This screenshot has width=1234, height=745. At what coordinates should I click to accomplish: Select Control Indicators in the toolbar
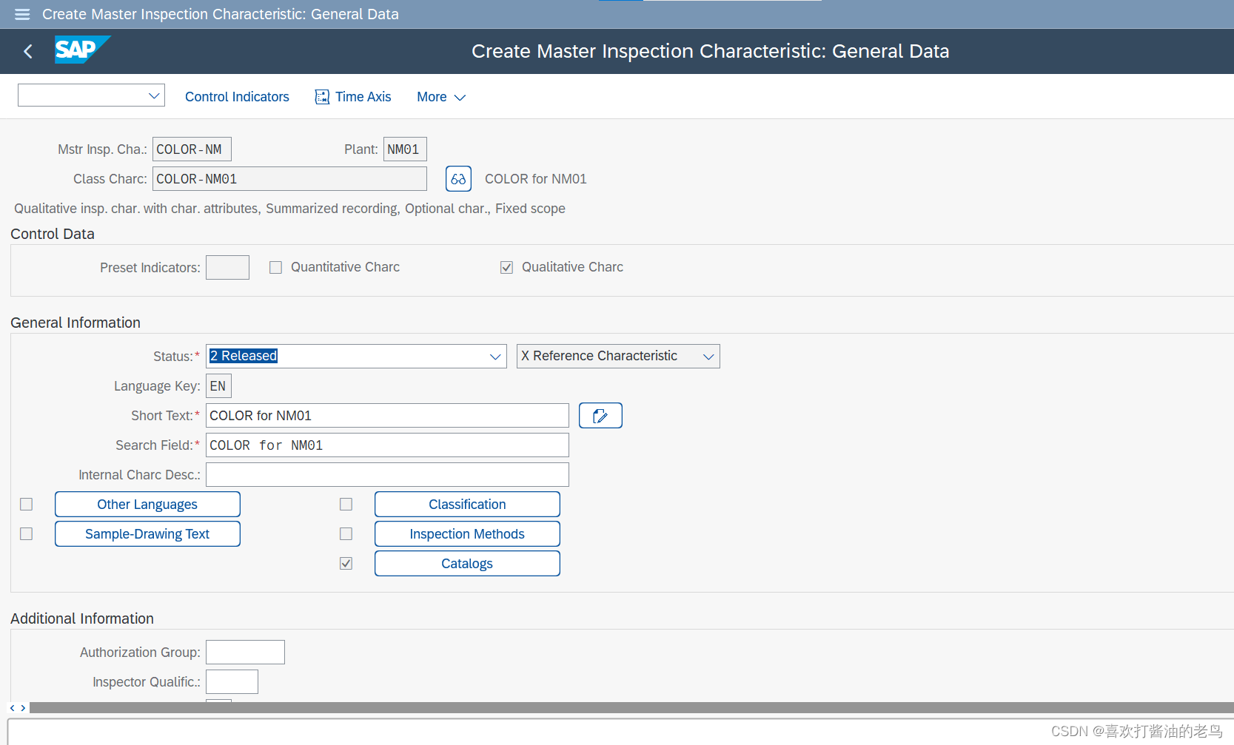(x=237, y=96)
